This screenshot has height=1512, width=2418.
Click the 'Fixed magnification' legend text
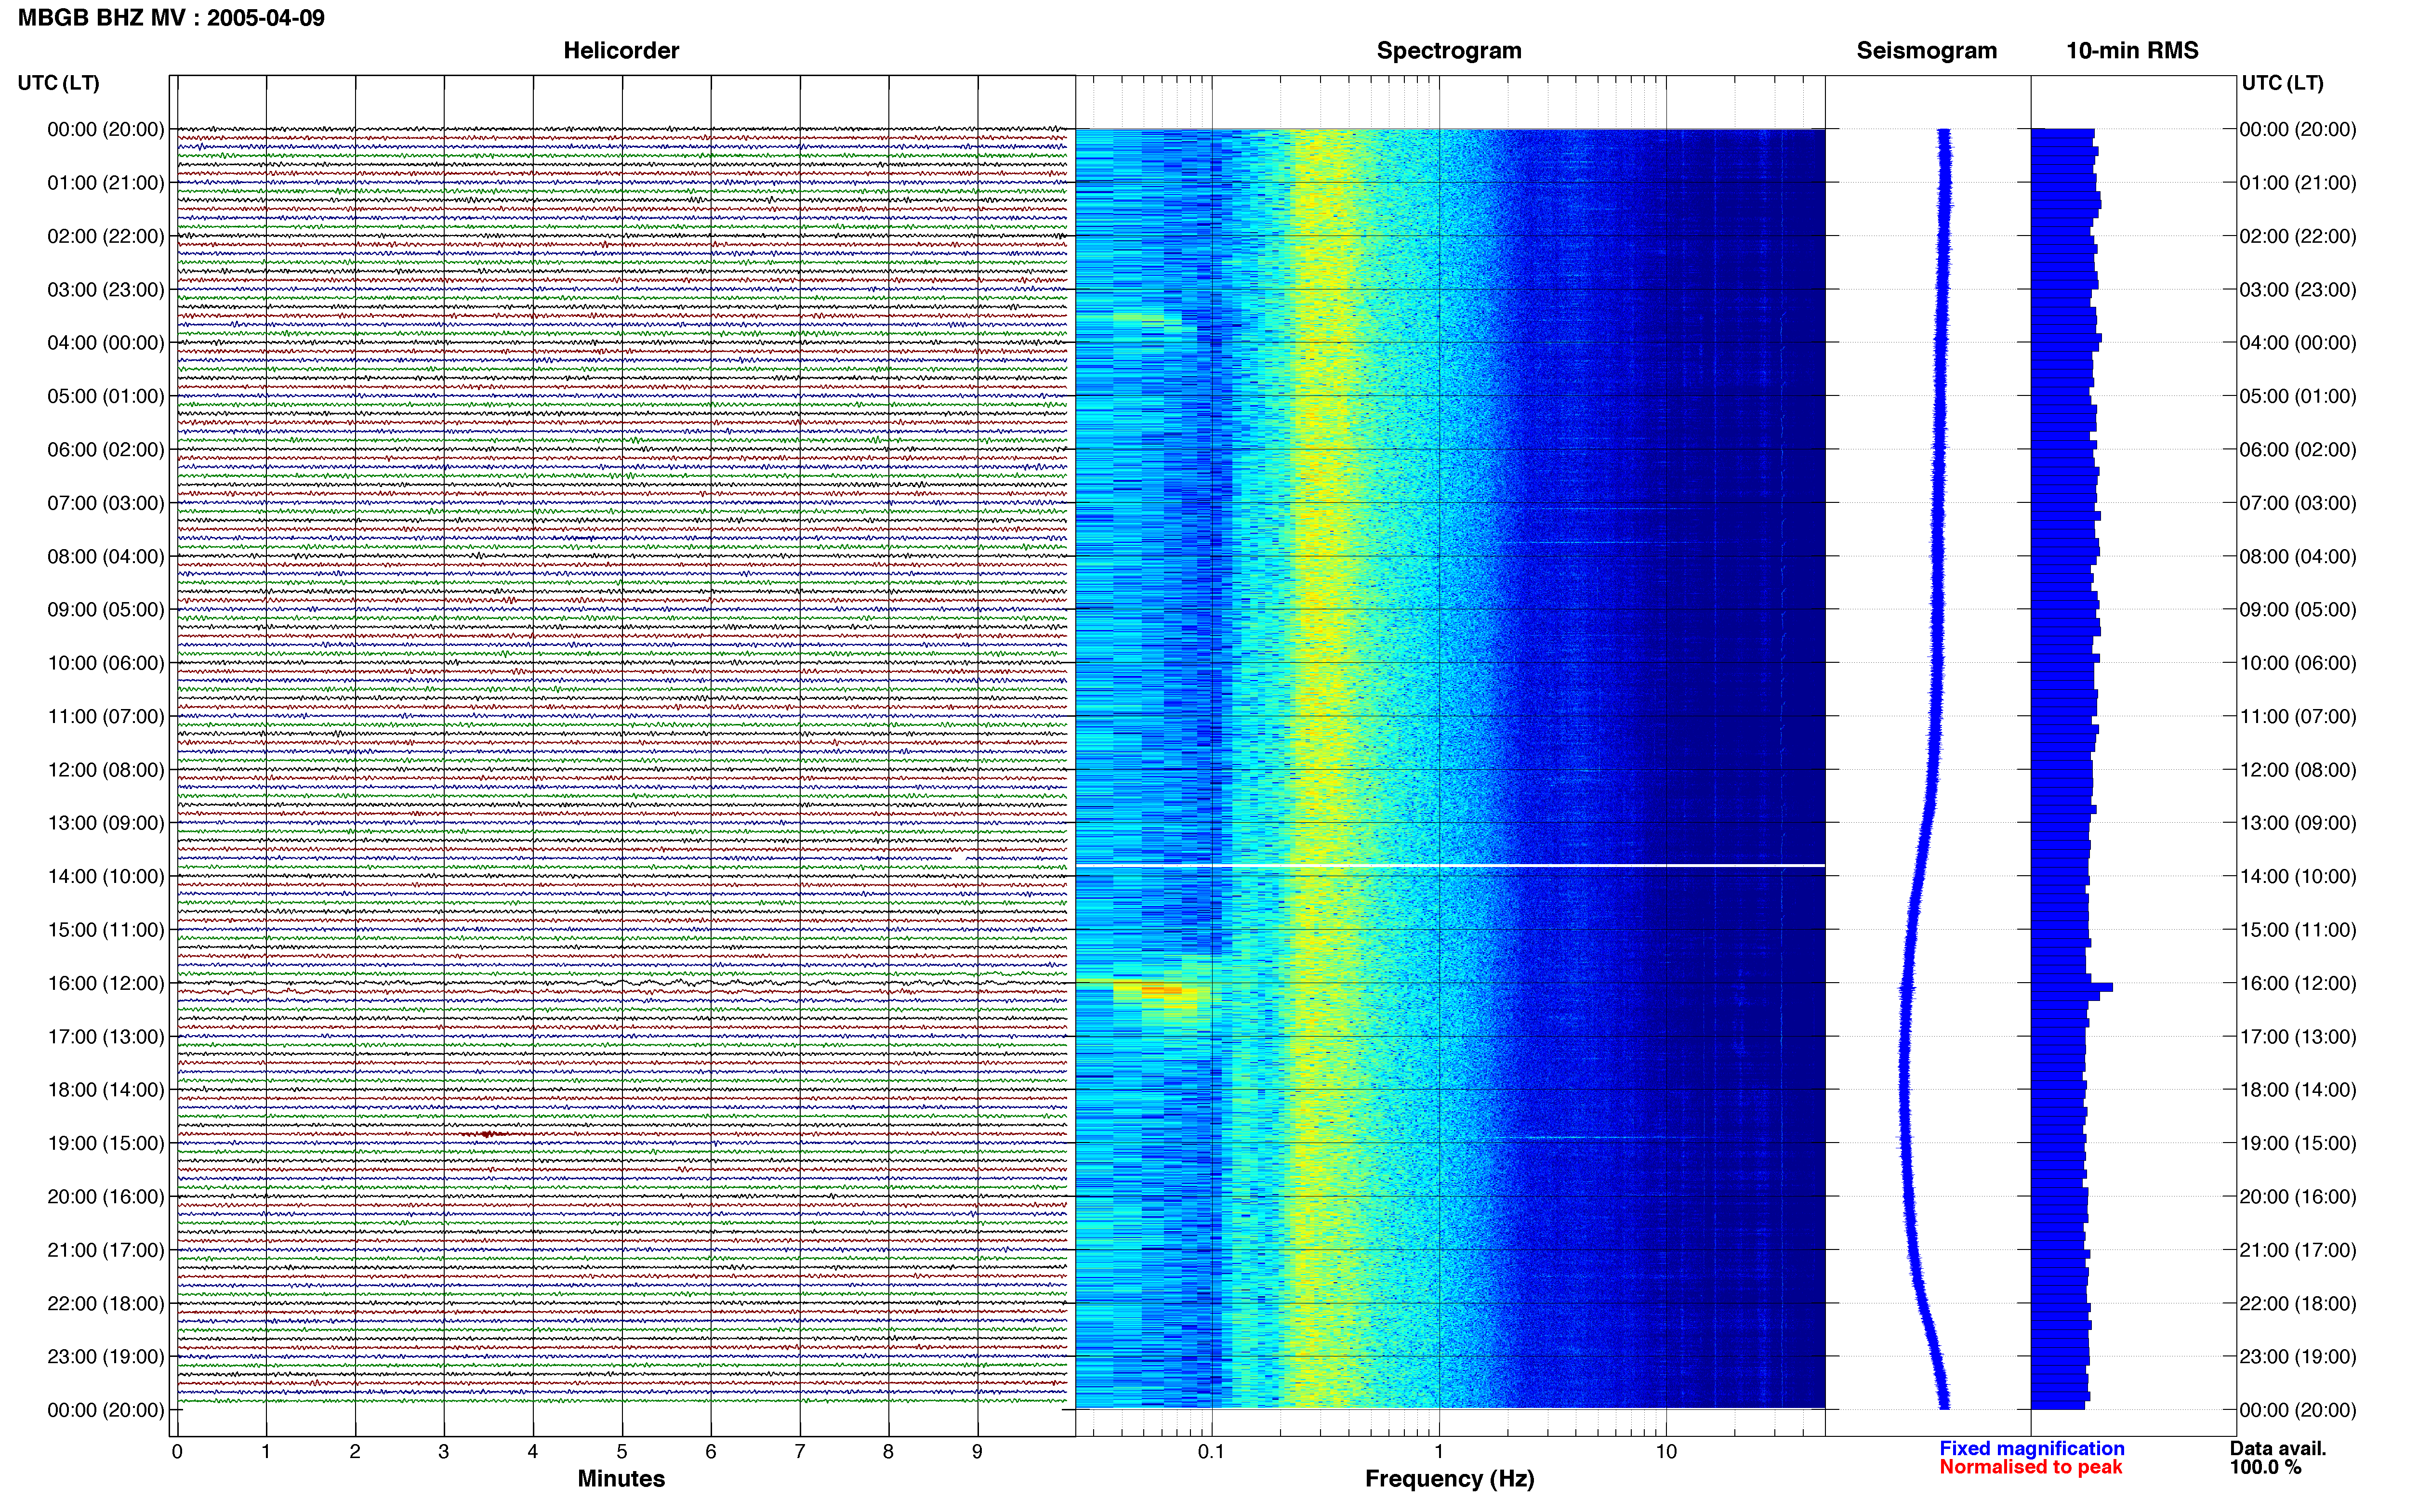2031,1449
